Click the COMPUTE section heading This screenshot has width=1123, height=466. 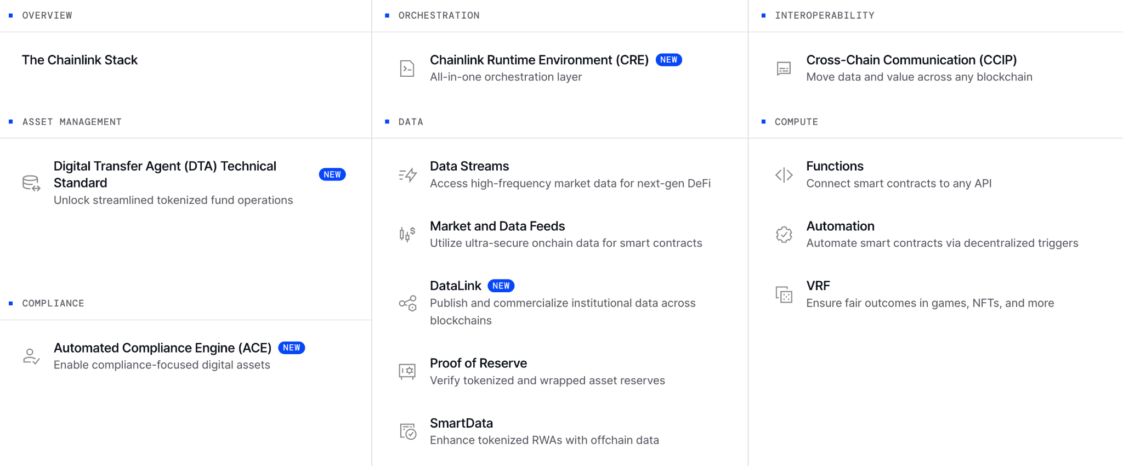click(796, 122)
